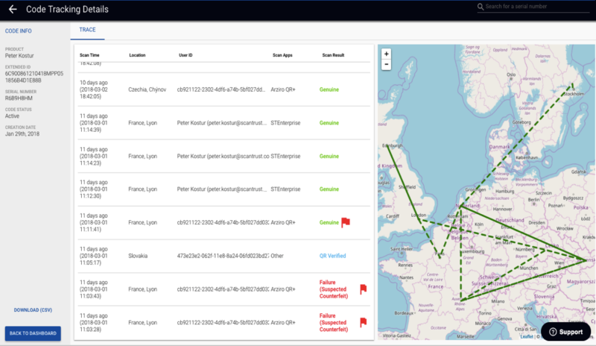
Task: Focus the serial number search field
Action: pos(533,7)
